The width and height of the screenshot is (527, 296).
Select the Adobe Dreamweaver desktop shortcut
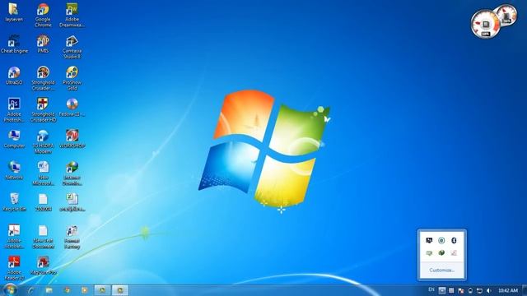[x=72, y=15]
